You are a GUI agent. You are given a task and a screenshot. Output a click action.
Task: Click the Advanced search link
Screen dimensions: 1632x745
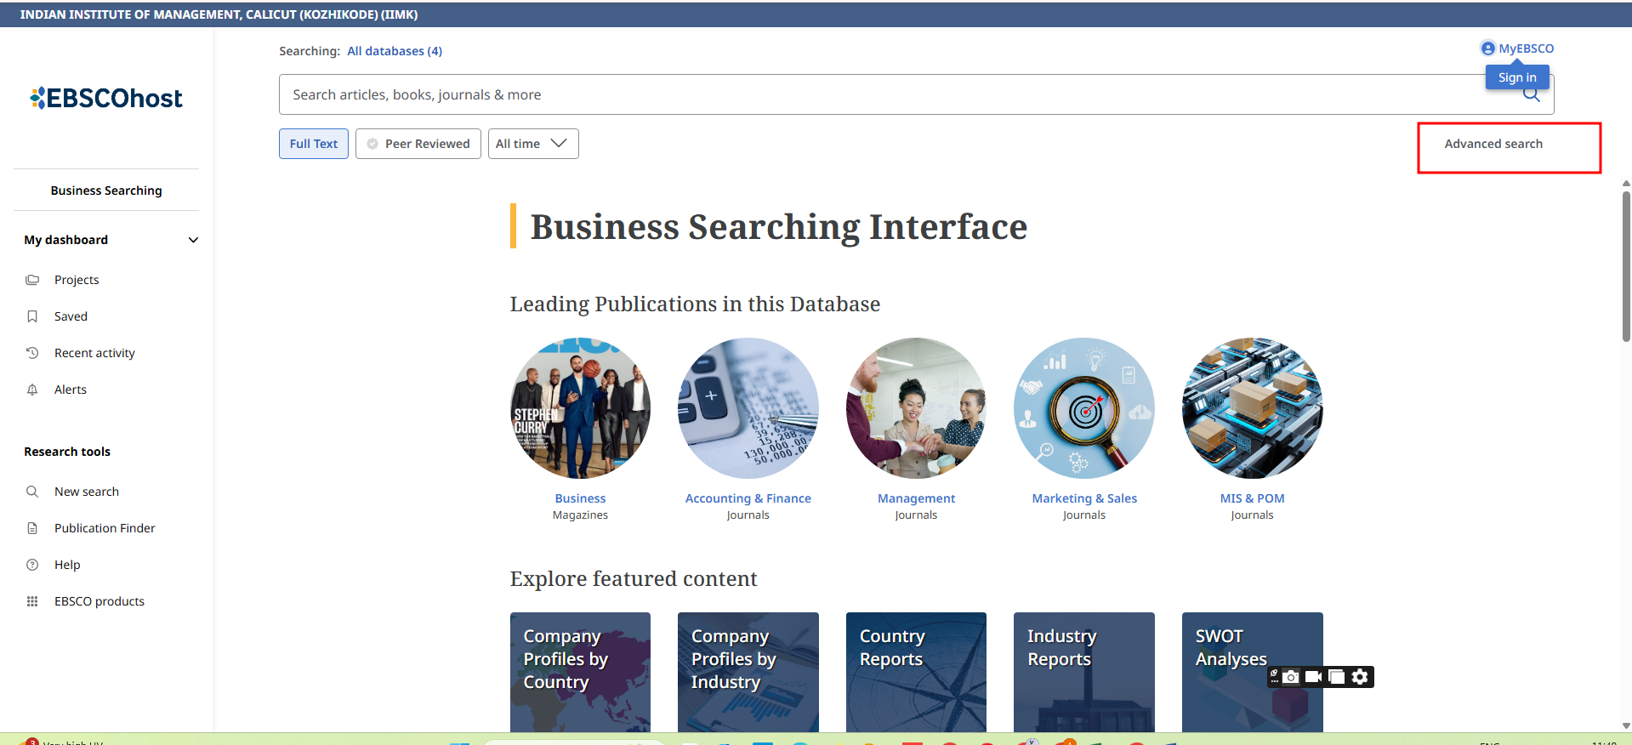pos(1493,144)
